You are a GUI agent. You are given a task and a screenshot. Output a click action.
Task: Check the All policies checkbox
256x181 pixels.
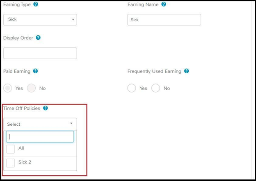tap(10, 149)
